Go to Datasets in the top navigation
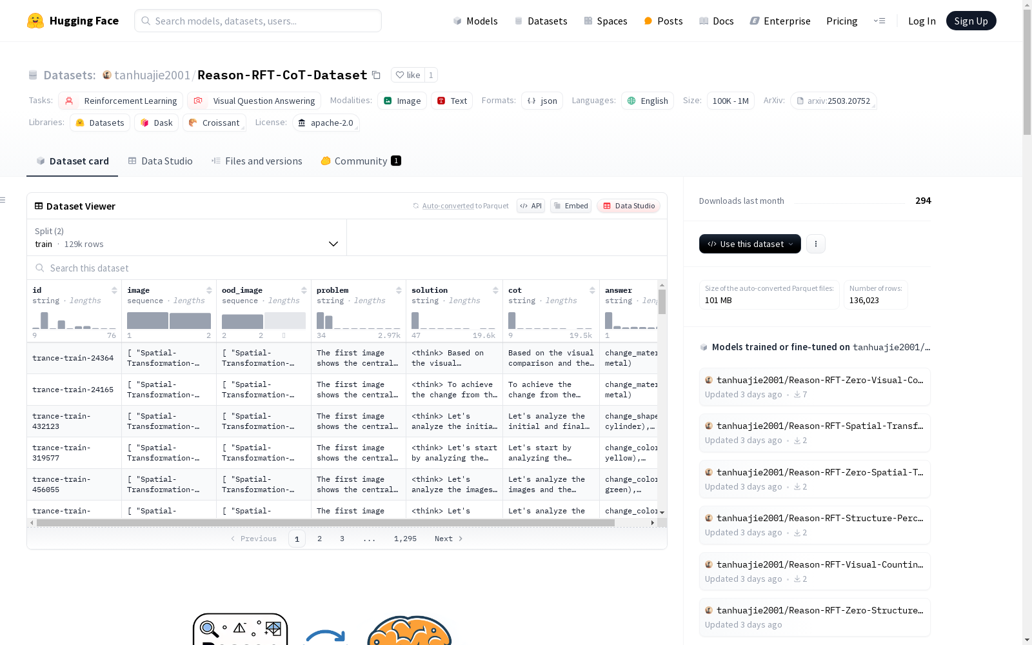Viewport: 1032px width, 645px height. (541, 21)
